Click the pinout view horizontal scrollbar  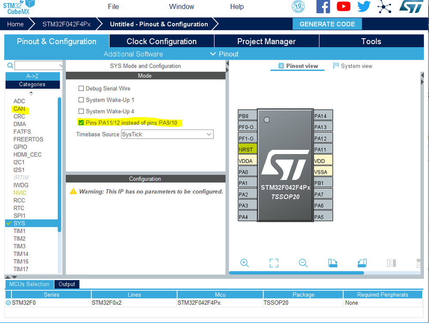[296, 273]
